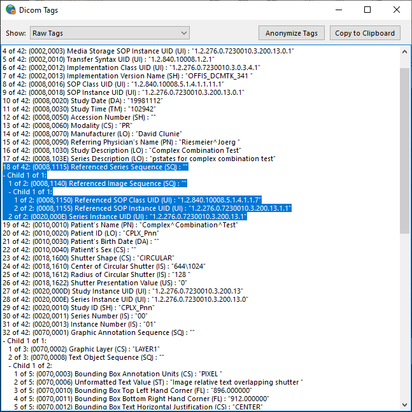Maximize the Dicom Tags window

(367, 10)
